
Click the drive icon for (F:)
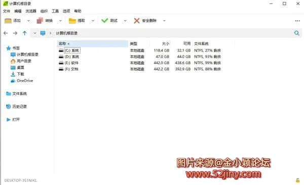(x=61, y=69)
